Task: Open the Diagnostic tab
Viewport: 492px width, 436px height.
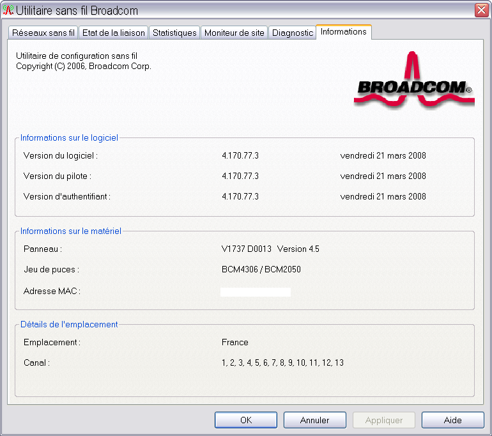Action: tap(292, 33)
